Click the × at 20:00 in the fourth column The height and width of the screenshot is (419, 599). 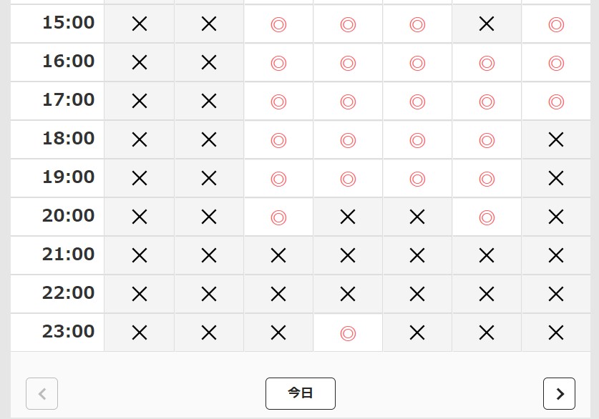[348, 217]
